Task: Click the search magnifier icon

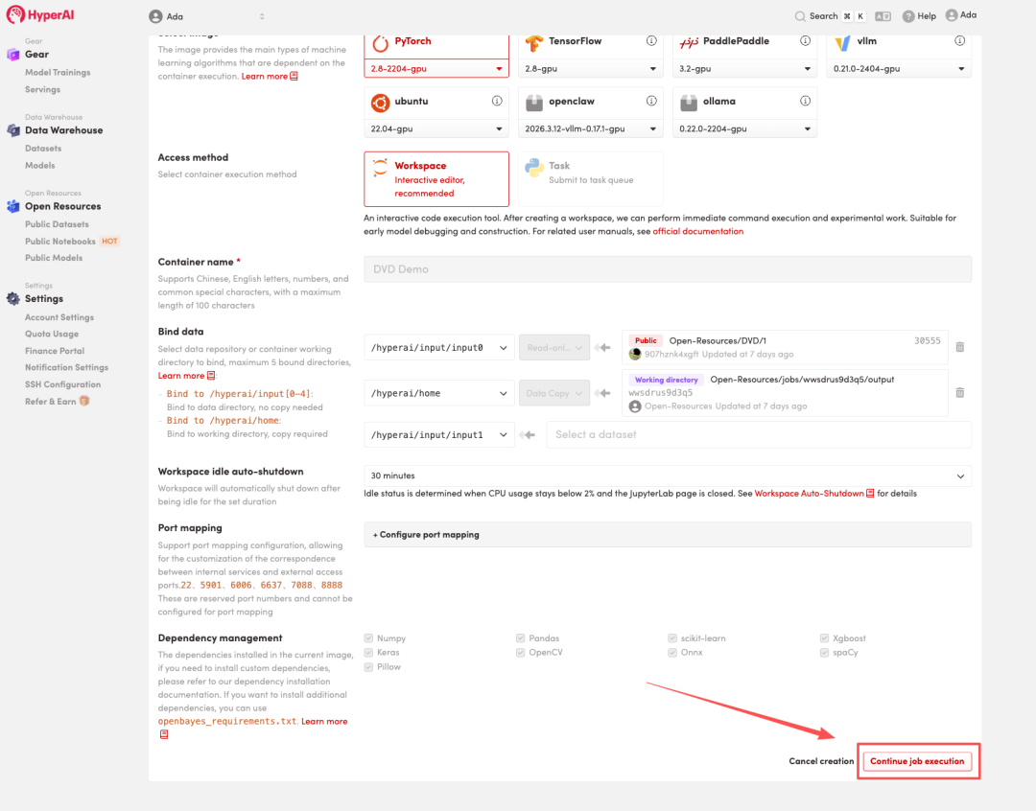Action: [800, 16]
